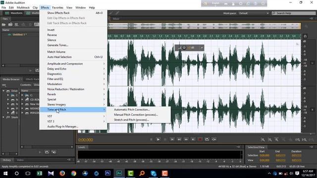Click the red Record button
Screen dimensions: 317x178
[200, 139]
